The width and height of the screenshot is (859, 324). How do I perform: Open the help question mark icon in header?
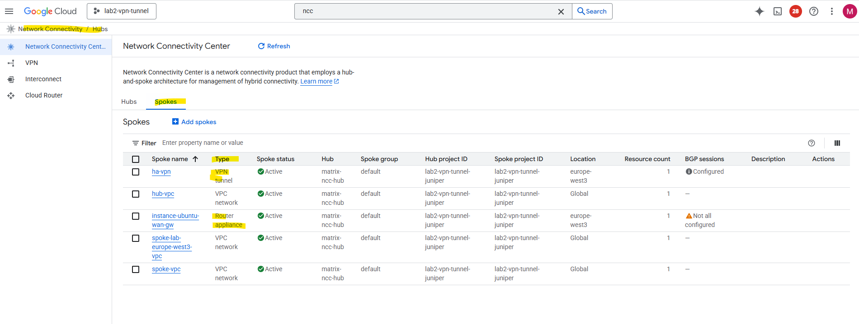814,11
